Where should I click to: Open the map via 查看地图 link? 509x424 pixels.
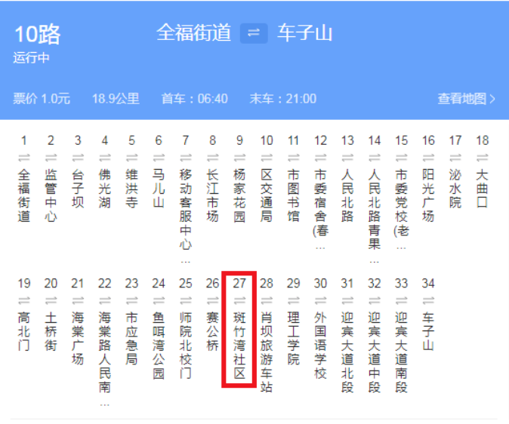point(466,99)
